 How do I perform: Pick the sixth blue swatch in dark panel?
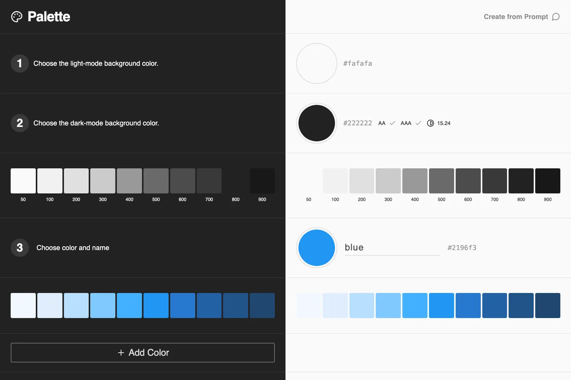pos(156,306)
